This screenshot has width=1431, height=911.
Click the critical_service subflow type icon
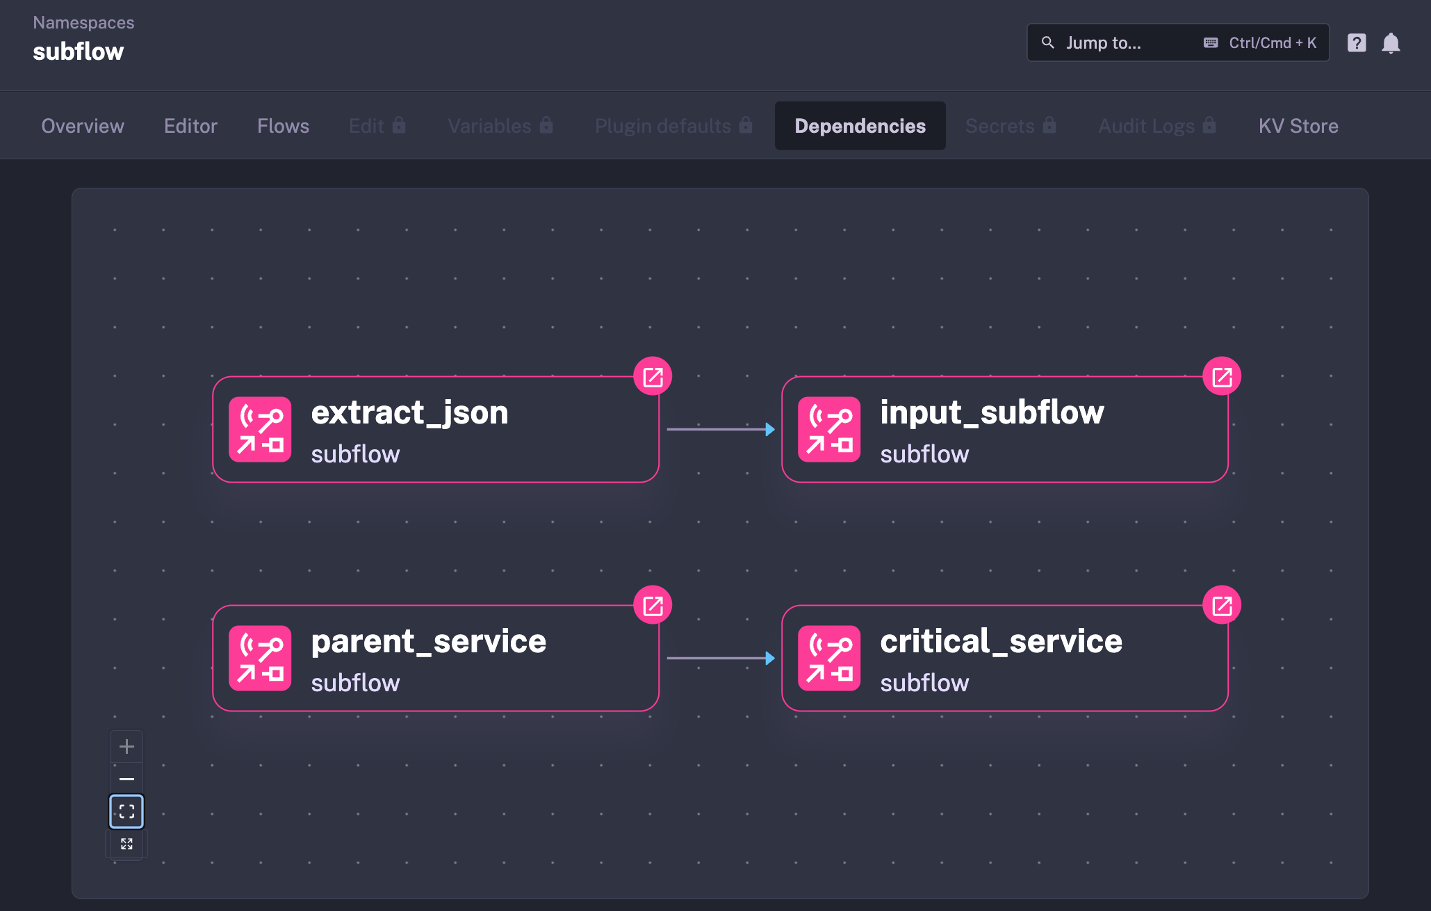(x=828, y=659)
